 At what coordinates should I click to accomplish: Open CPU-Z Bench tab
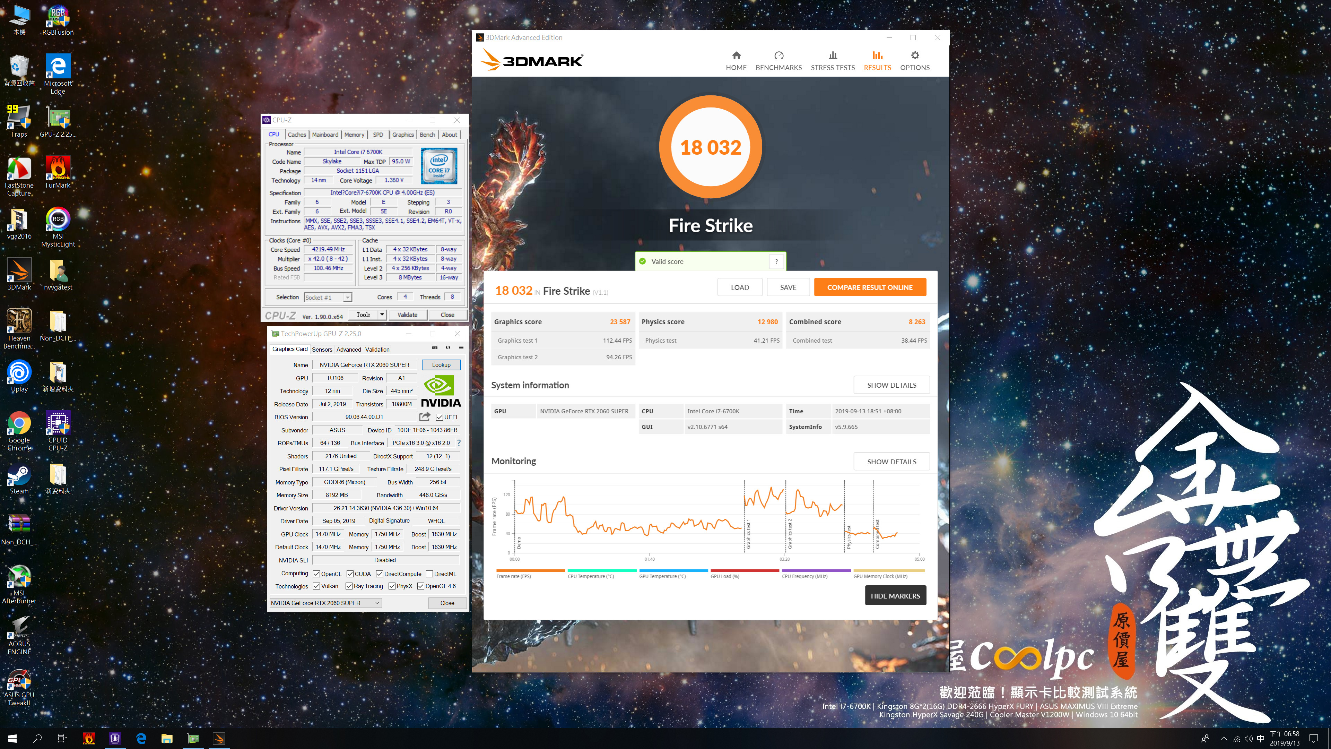tap(427, 135)
